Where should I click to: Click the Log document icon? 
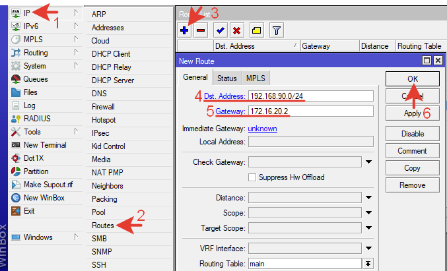pyautogui.click(x=16, y=105)
